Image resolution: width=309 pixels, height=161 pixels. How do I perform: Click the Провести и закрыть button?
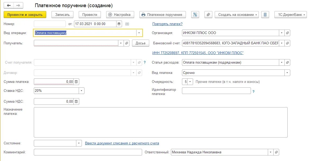point(25,15)
